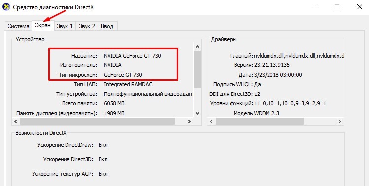Click the Тип устройства label
Viewport: 369px width, 186px height.
click(77, 94)
